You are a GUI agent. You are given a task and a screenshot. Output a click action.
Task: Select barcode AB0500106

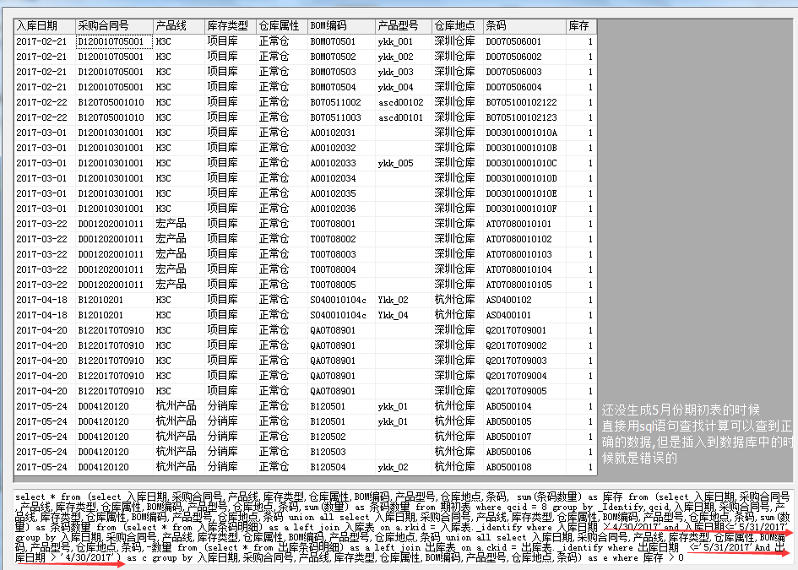point(524,452)
